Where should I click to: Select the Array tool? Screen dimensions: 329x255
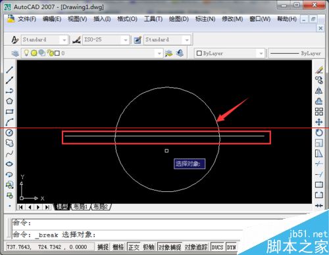pyautogui.click(x=319, y=112)
